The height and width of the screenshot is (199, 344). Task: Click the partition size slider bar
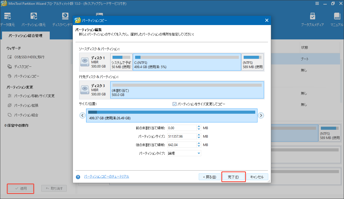[172, 115]
